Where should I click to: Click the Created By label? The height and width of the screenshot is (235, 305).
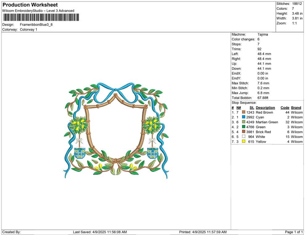pyautogui.click(x=11, y=232)
